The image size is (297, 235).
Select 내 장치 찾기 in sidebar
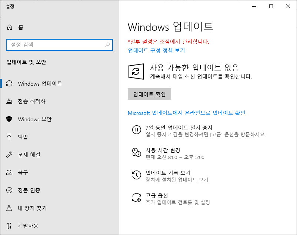pos(32,208)
